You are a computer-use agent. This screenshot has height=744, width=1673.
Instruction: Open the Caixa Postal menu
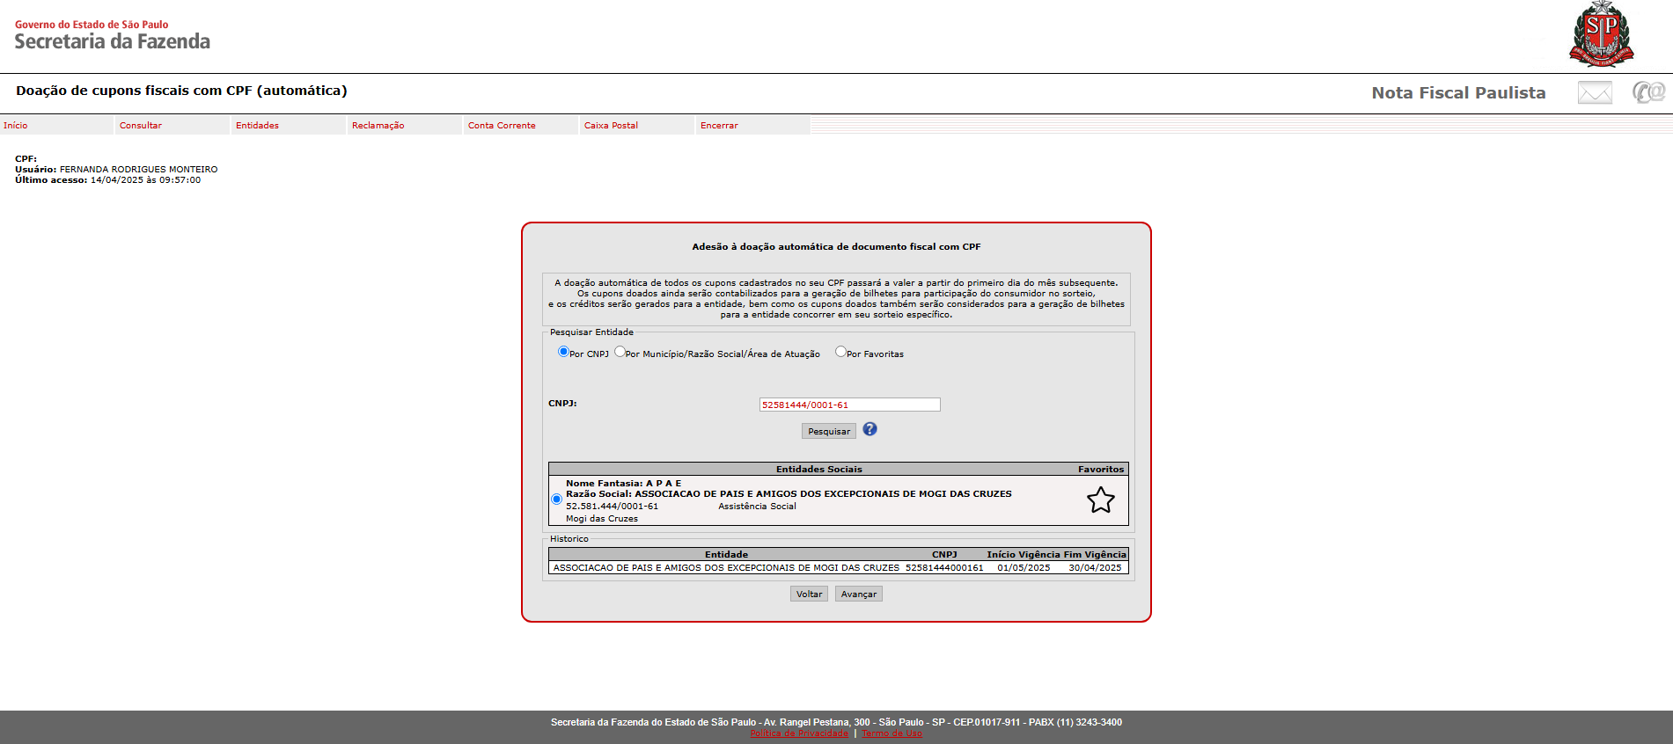(x=611, y=126)
